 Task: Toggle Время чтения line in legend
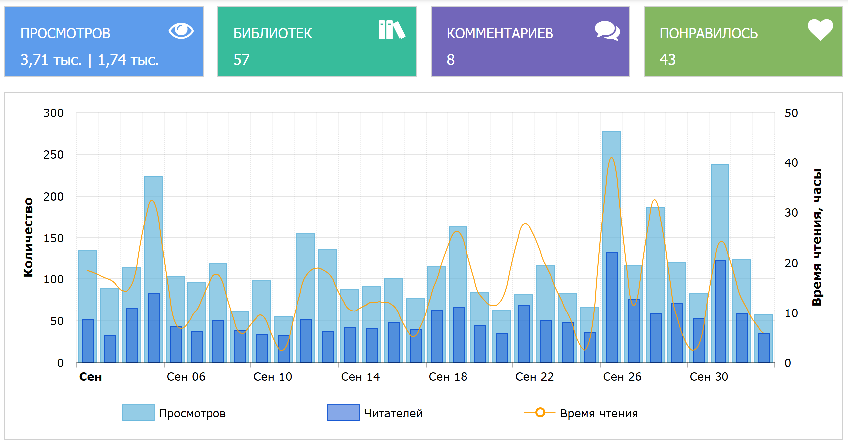tap(599, 413)
